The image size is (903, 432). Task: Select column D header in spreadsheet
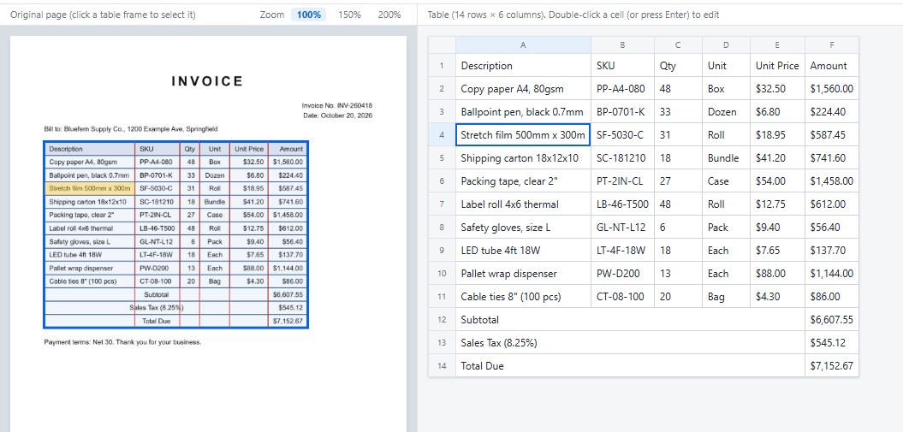click(x=726, y=44)
